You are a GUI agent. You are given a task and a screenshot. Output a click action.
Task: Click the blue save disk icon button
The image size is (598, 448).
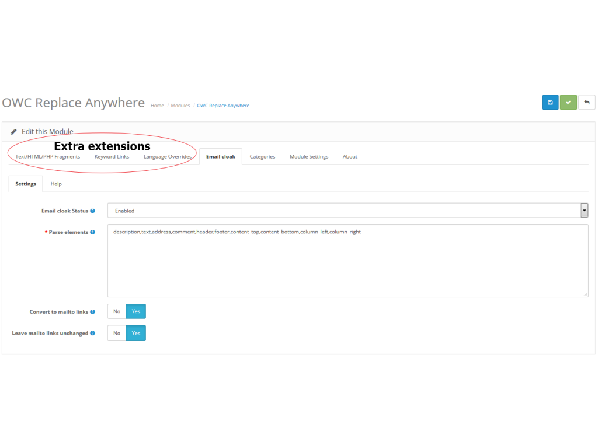(550, 102)
